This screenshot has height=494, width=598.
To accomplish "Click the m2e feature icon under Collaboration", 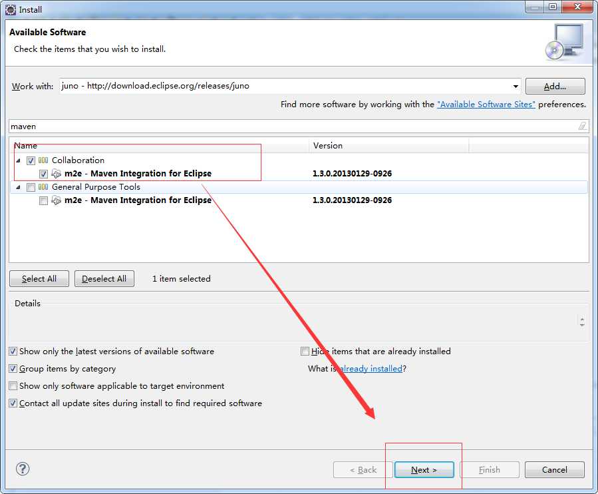I will (56, 174).
